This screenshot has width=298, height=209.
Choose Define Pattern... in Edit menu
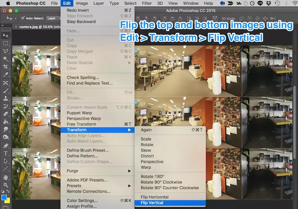[x=98, y=156]
